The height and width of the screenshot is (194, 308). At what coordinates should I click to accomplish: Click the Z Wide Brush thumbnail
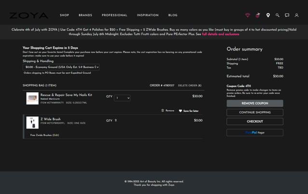pos(32,123)
